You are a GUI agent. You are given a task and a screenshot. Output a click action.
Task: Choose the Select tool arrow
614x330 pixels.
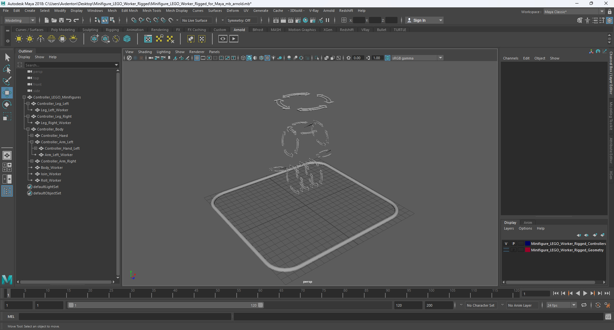tap(7, 58)
